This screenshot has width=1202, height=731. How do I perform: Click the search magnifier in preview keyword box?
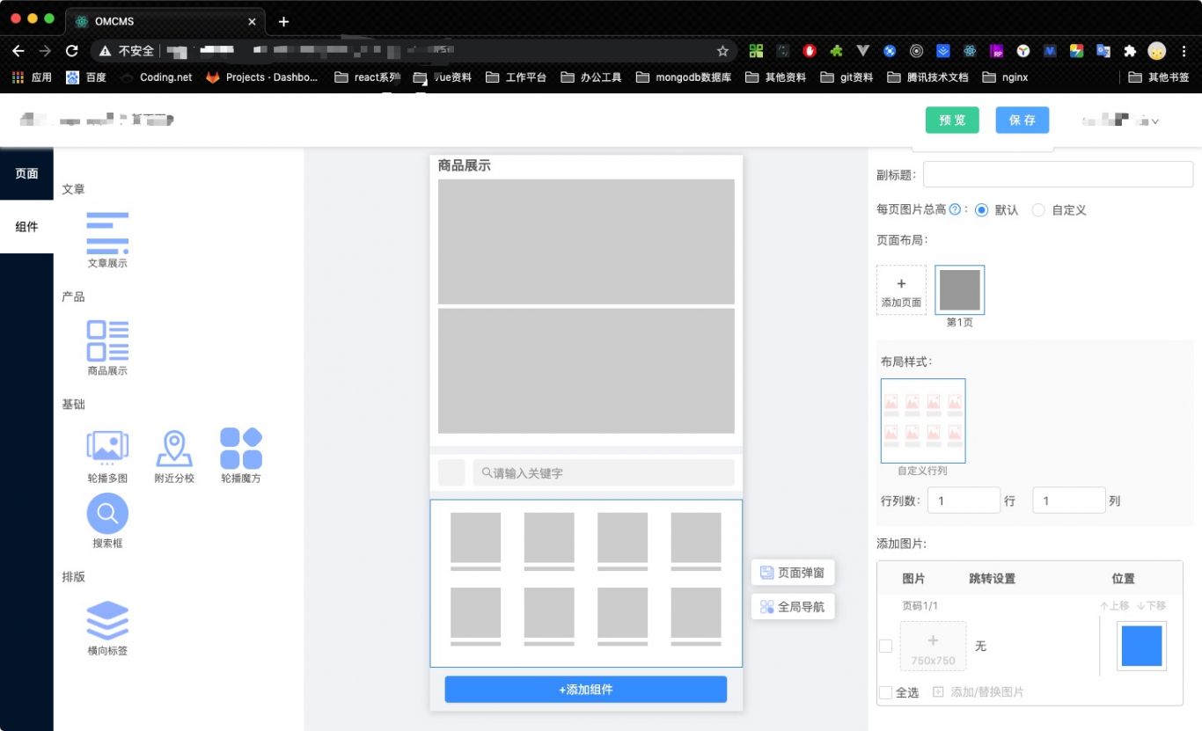[x=487, y=473]
